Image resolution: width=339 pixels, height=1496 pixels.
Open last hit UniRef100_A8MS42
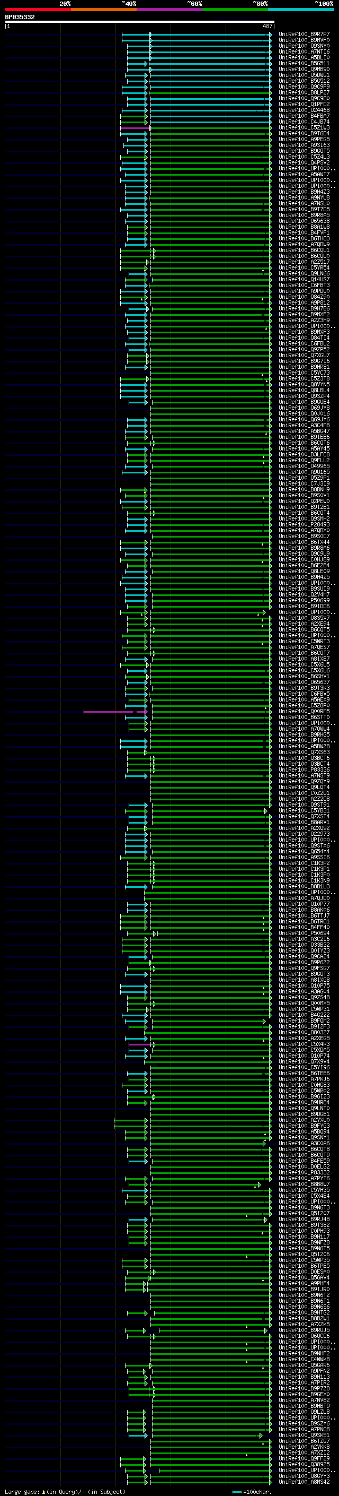pyautogui.click(x=304, y=1482)
